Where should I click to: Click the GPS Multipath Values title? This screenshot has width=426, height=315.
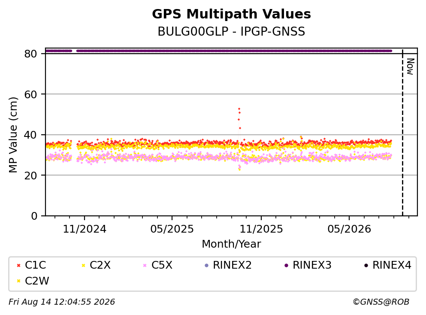click(x=231, y=14)
